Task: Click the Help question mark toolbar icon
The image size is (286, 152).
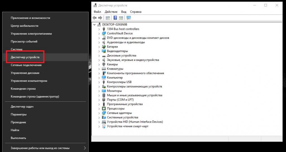Action: tap(115, 18)
